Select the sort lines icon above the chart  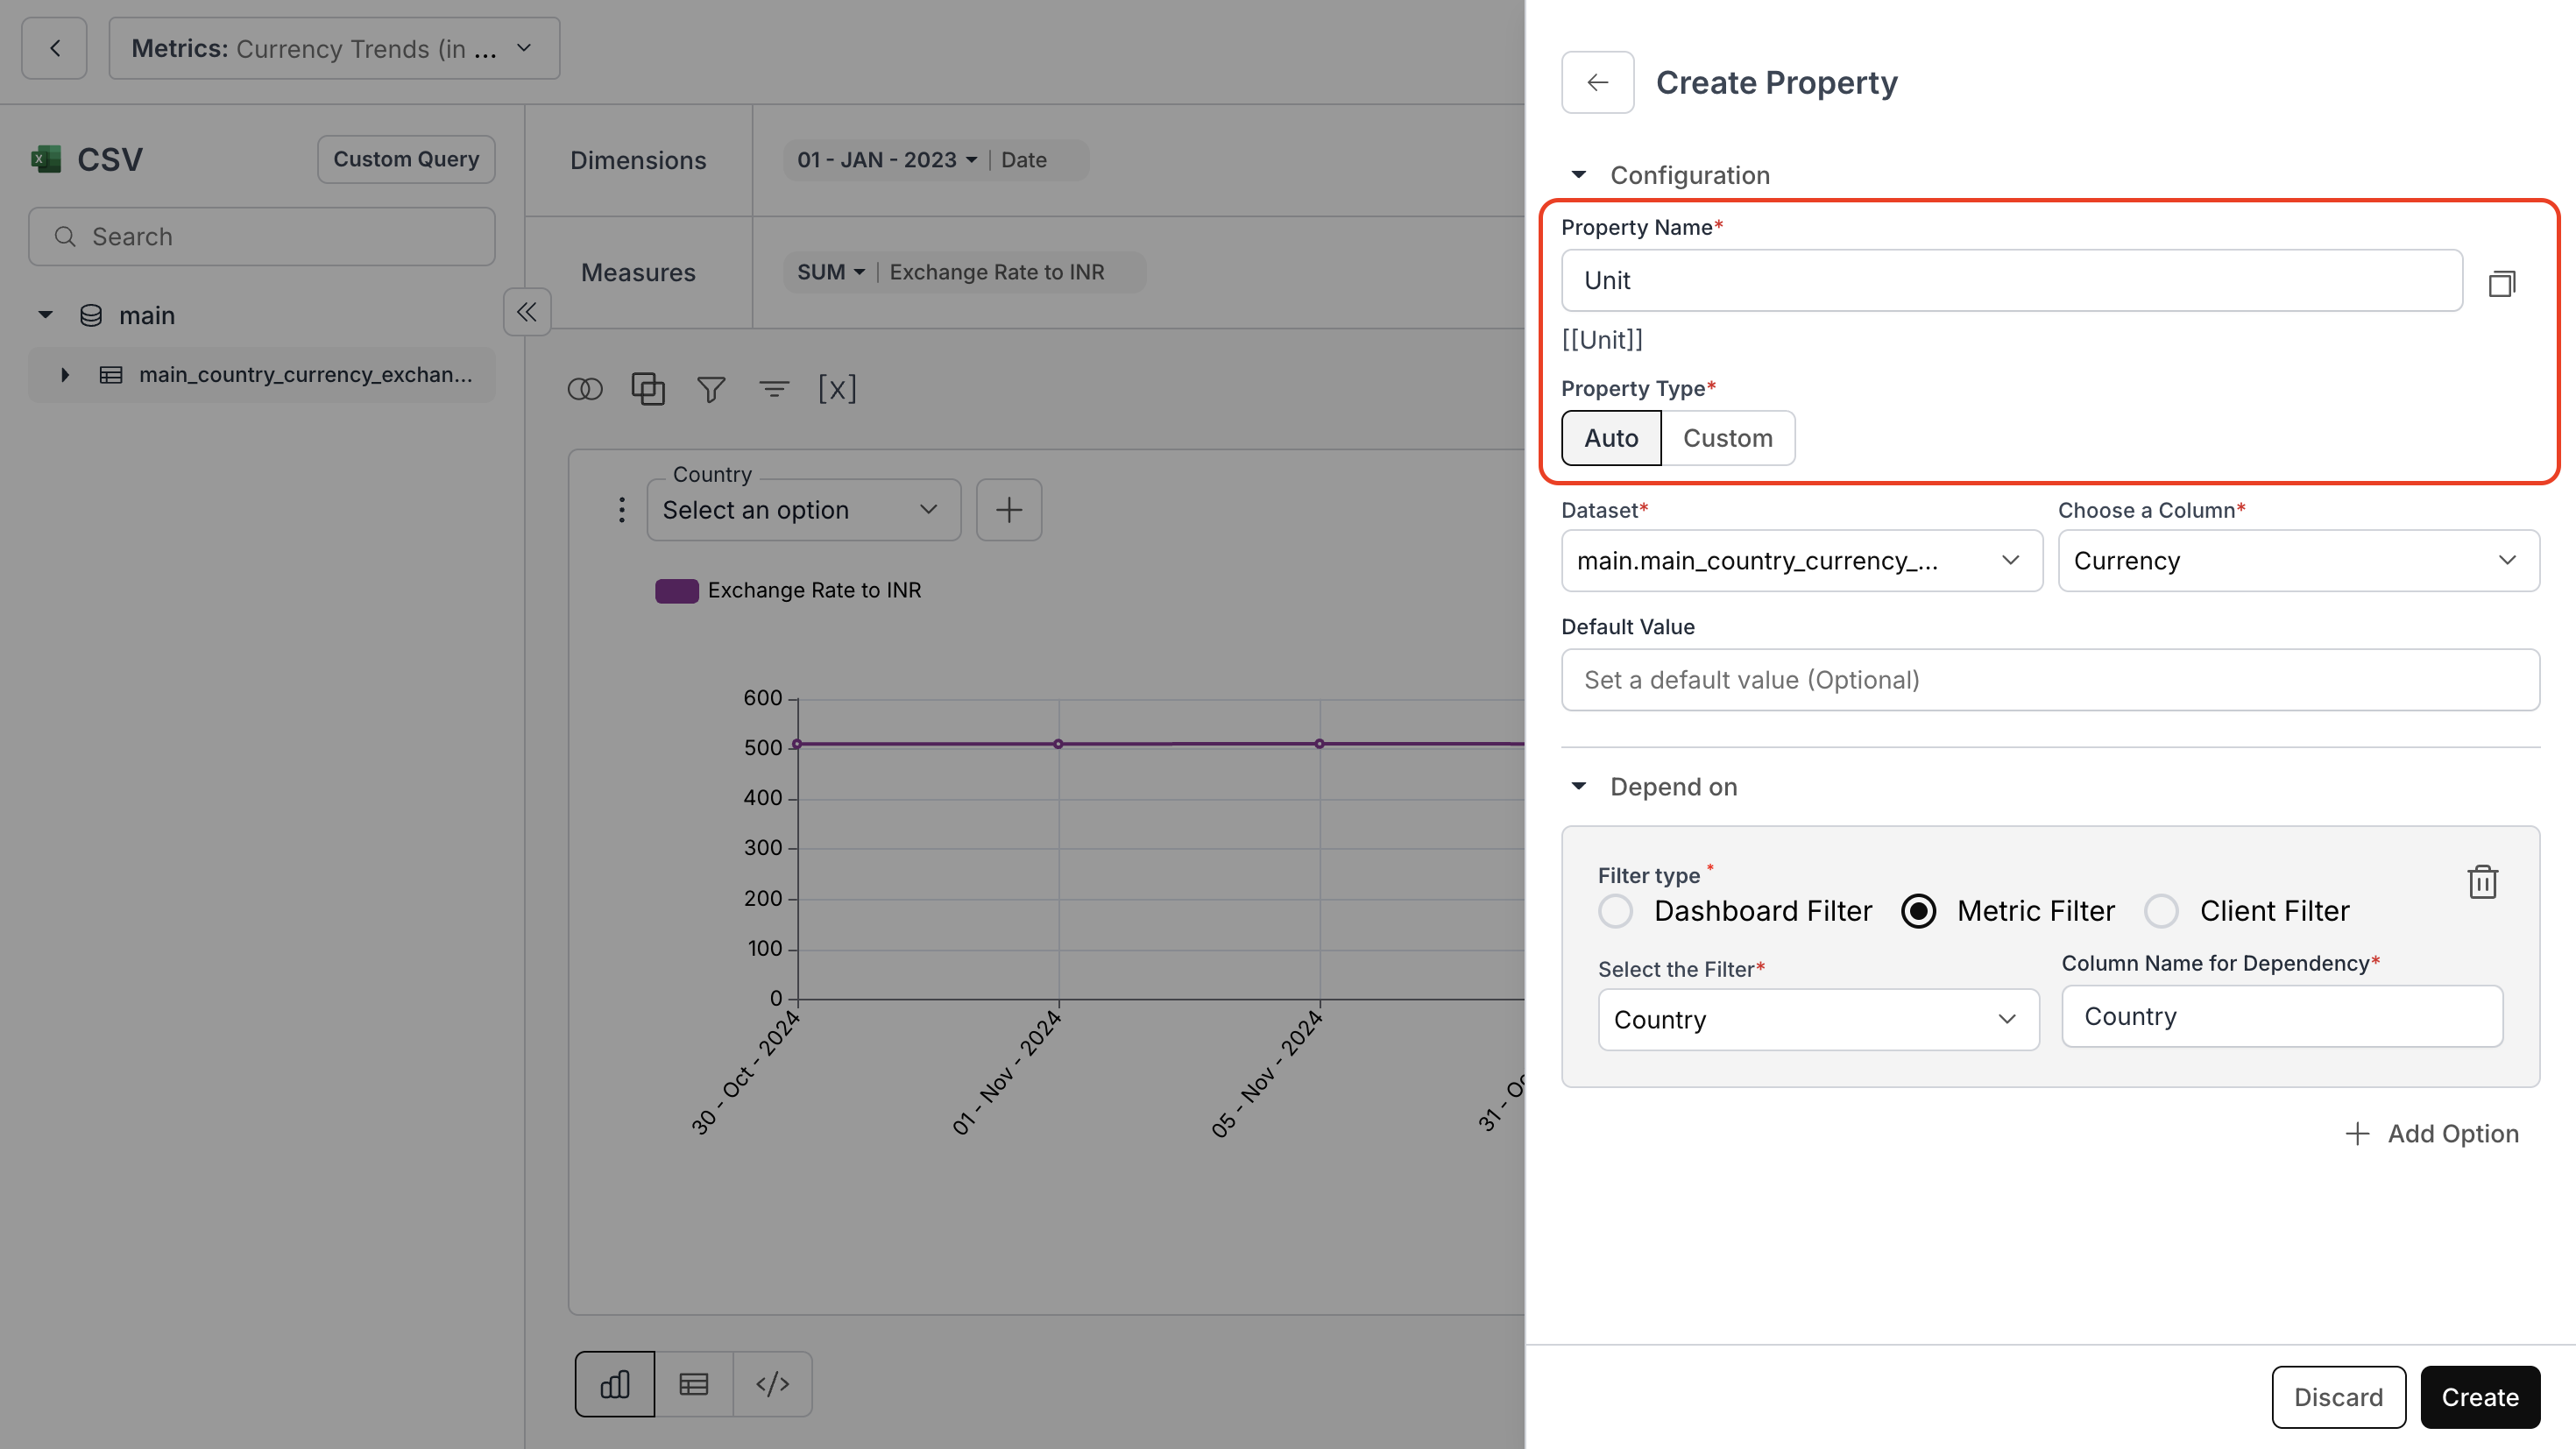click(x=774, y=389)
